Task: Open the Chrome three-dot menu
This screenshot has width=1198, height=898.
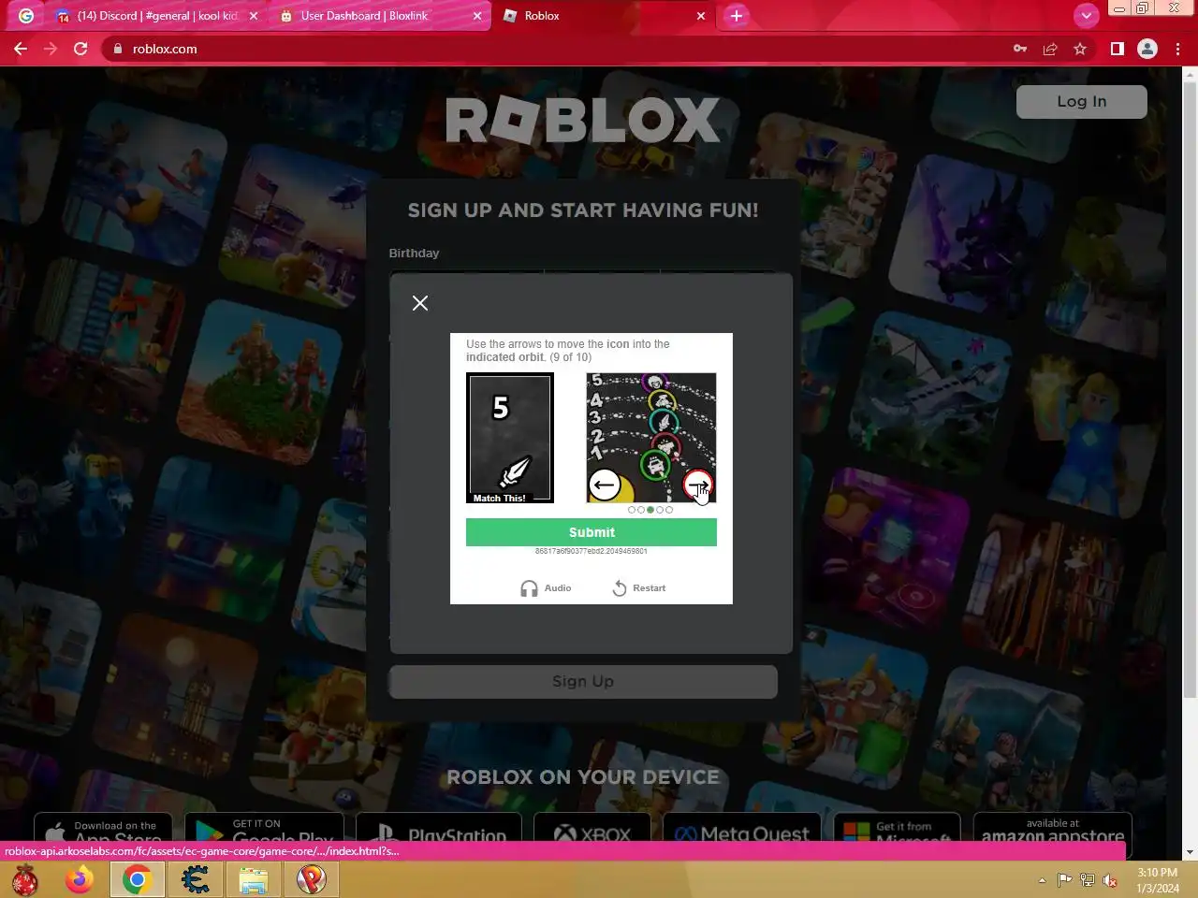Action: pos(1177,49)
